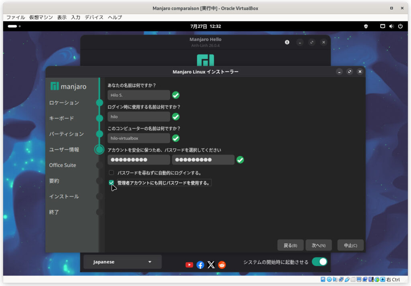Click the shield icon in the GNOME top bar
Viewport: 411px width, 286px height.
click(x=366, y=26)
